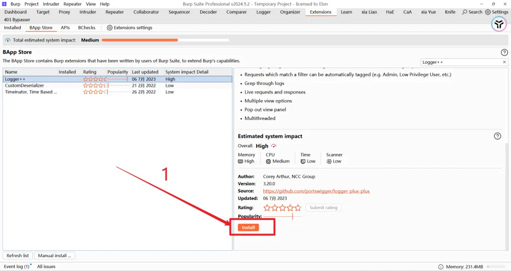The image size is (511, 271).
Task: Switch to the APIs sub-tab
Action: [x=65, y=28]
